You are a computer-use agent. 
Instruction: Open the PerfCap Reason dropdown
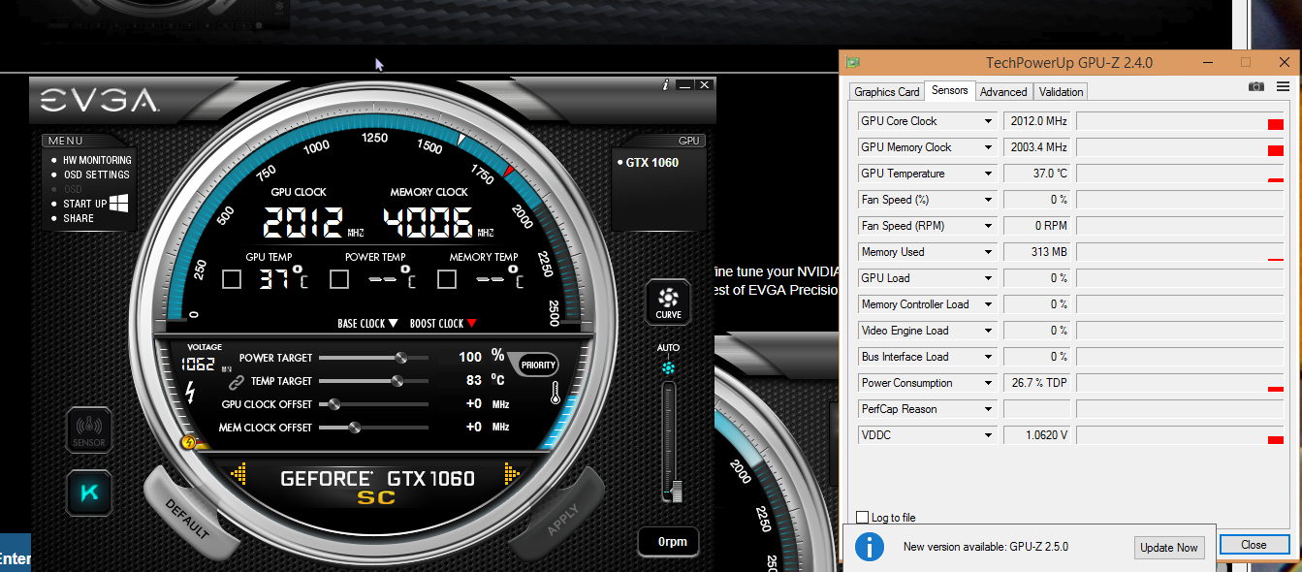click(x=988, y=409)
